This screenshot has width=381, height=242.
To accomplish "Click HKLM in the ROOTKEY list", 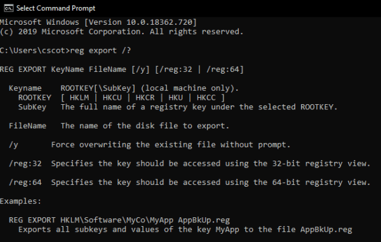I will [x=79, y=98].
